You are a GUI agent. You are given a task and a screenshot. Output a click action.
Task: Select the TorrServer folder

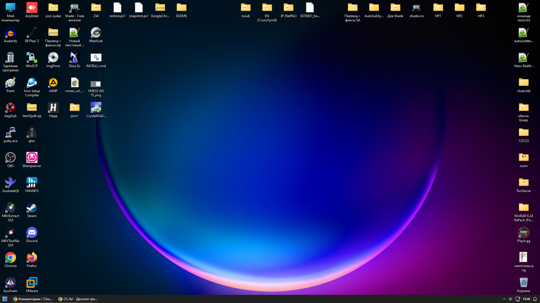click(x=523, y=183)
